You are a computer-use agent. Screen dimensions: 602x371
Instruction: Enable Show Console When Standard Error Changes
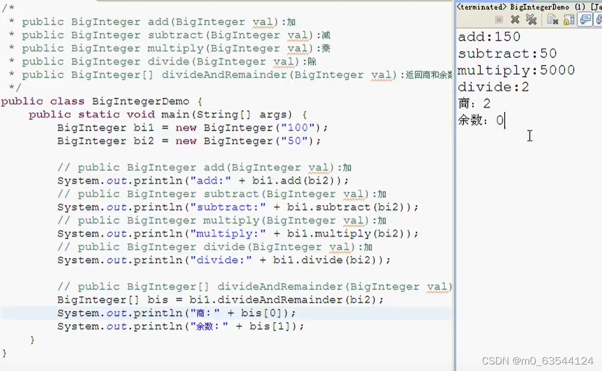pos(599,19)
